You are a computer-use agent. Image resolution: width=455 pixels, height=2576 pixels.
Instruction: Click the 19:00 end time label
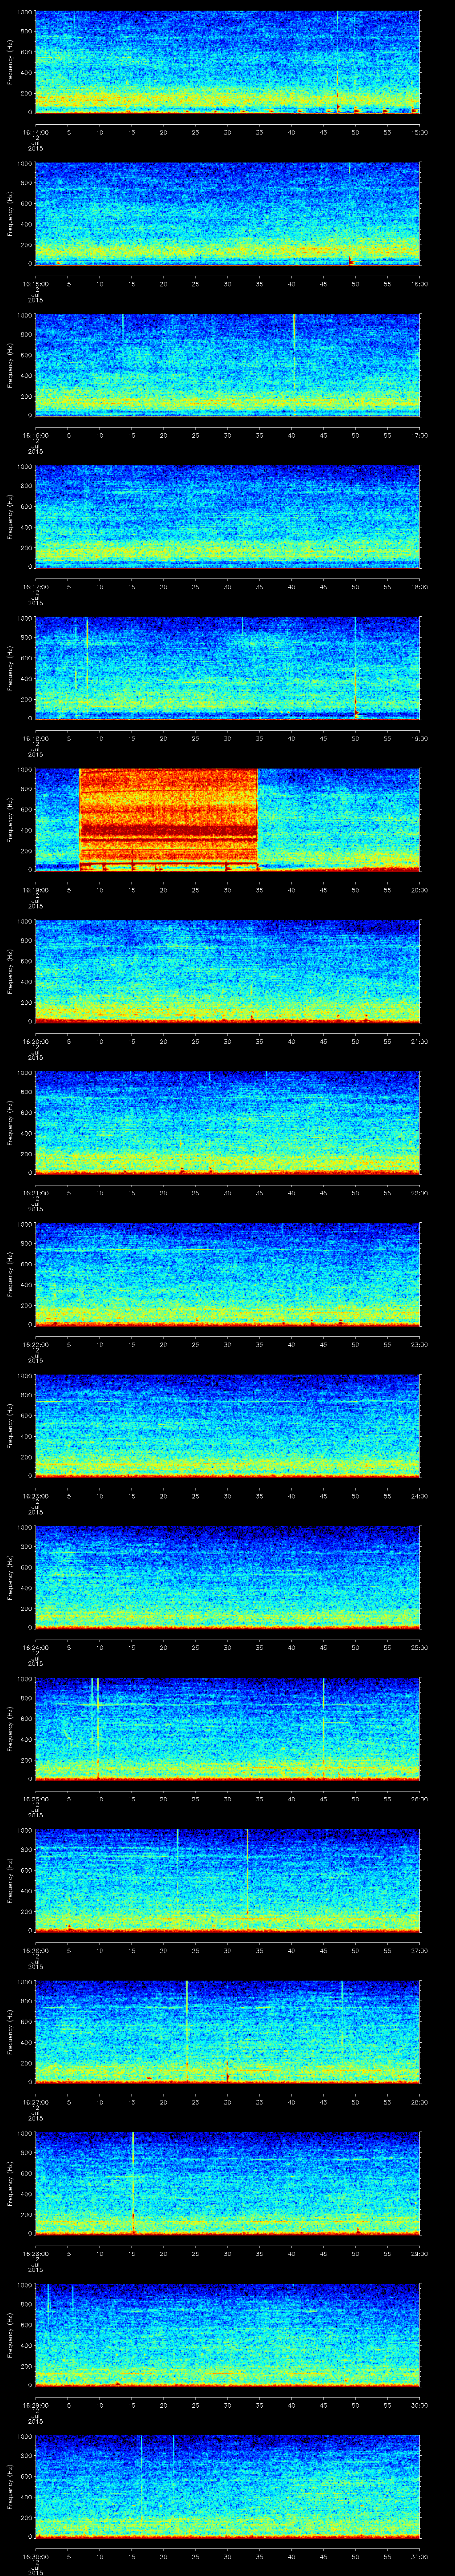pos(419,738)
